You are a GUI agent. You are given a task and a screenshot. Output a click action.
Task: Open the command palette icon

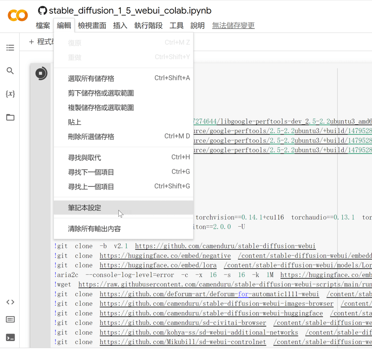coord(10,319)
